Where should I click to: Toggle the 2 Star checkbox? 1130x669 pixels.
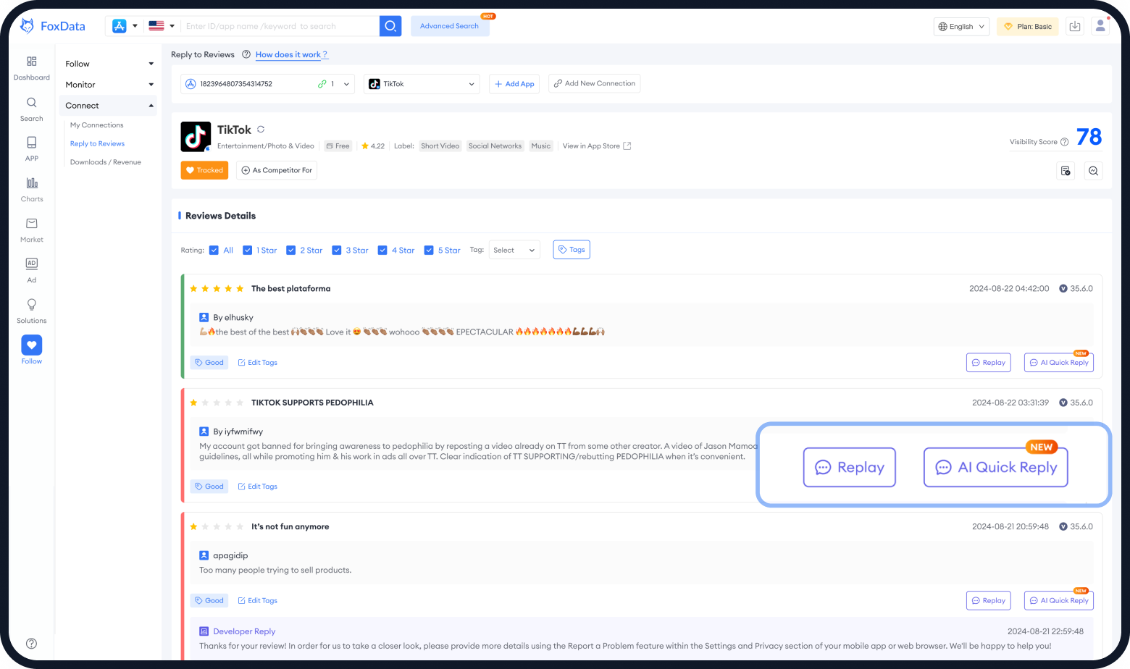pos(290,251)
